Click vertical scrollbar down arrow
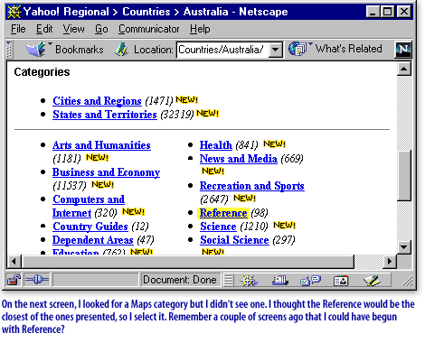425x352 pixels. click(x=404, y=247)
